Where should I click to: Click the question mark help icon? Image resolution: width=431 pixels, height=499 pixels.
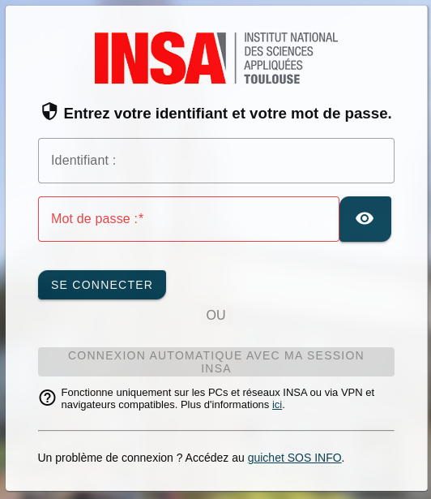coord(47,398)
